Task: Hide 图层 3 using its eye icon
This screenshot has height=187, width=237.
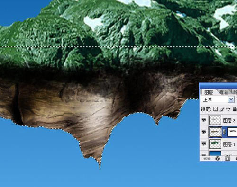Action: pyautogui.click(x=204, y=120)
